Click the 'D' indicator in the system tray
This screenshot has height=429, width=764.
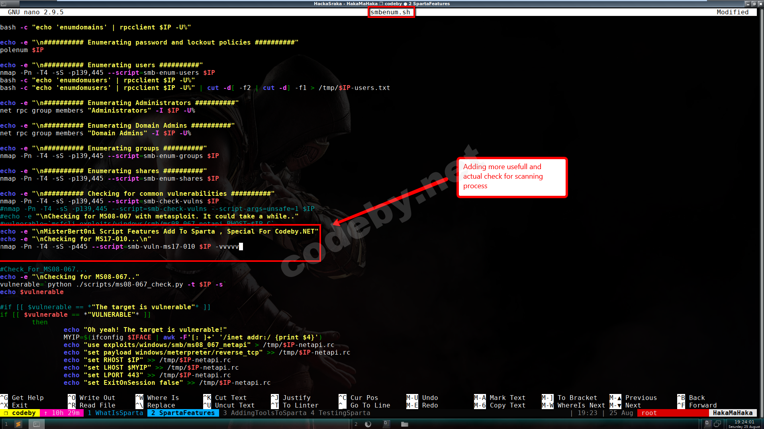coord(707,424)
